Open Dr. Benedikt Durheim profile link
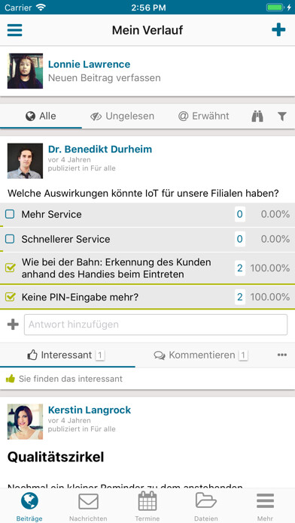The width and height of the screenshot is (295, 523). 100,149
